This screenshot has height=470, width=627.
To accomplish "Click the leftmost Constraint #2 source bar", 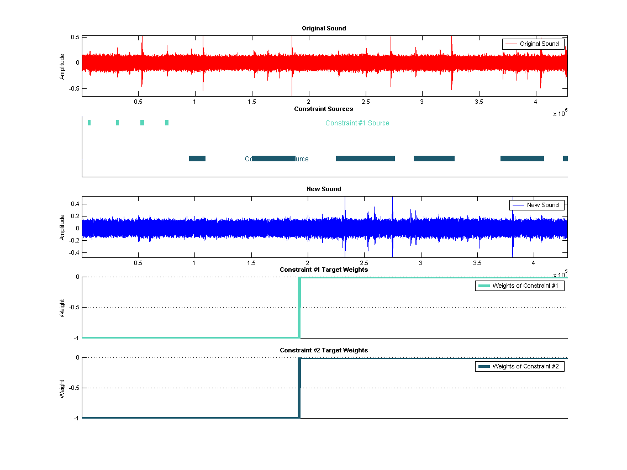I will [197, 159].
